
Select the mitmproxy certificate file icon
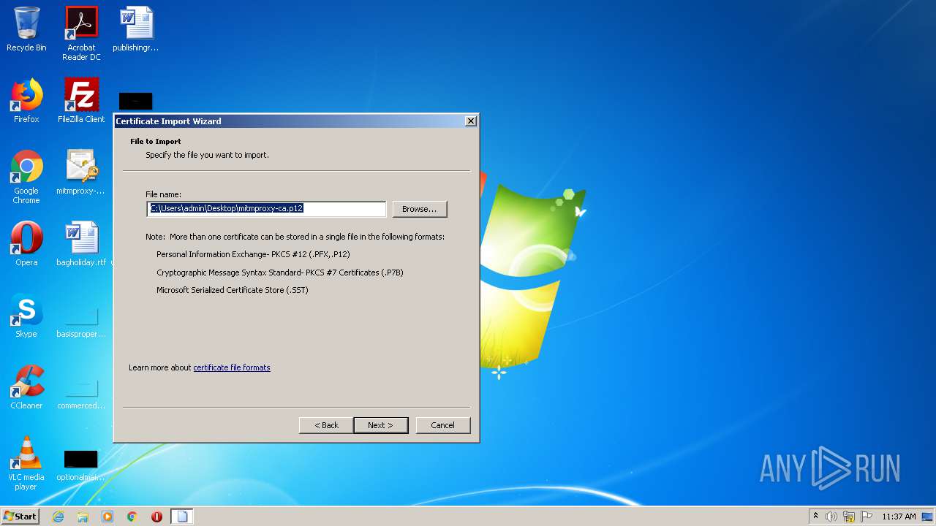tap(81, 172)
